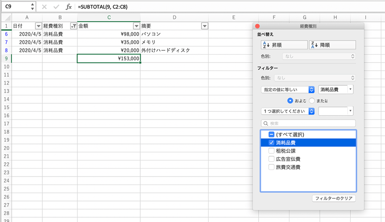Open the 1つ選択してください condition dropdown
The image size is (385, 222).
pyautogui.click(x=288, y=111)
